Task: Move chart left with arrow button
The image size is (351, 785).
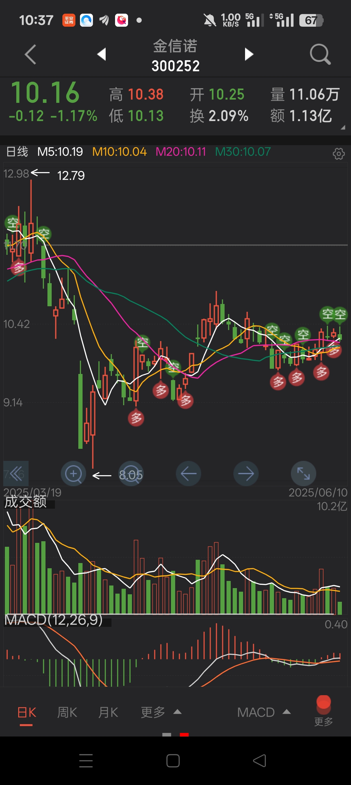Action: [x=188, y=474]
